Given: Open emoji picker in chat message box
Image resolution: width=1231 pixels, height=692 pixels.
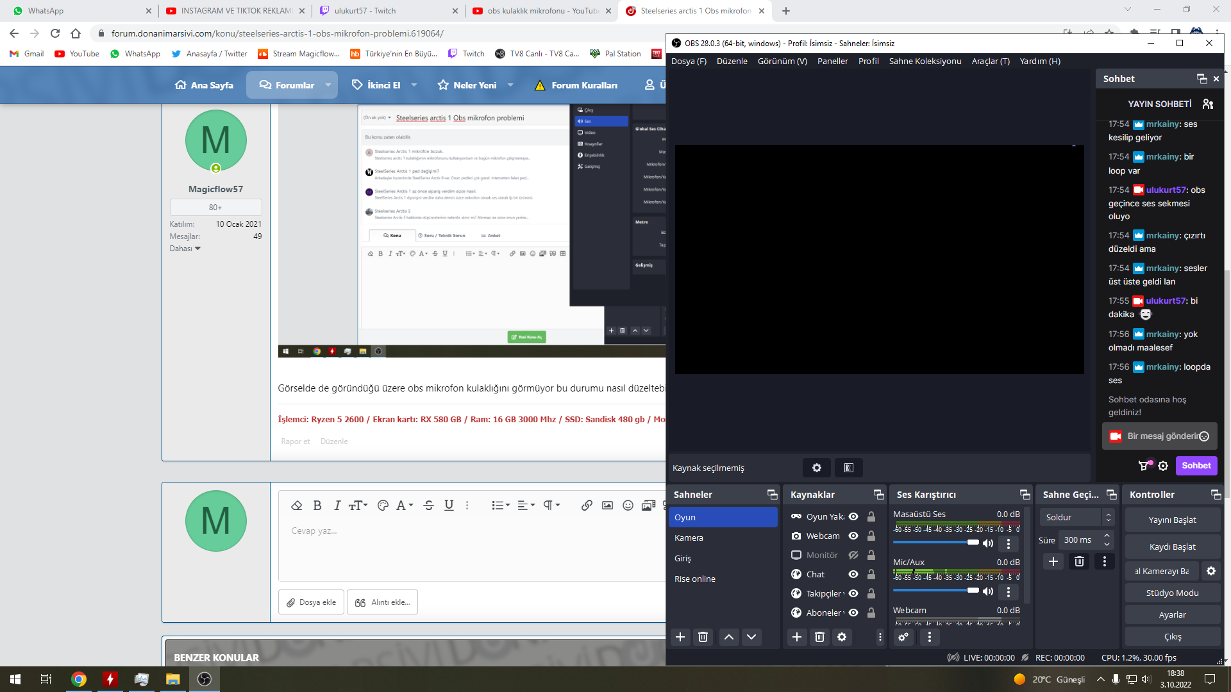Looking at the screenshot, I should click(1204, 436).
